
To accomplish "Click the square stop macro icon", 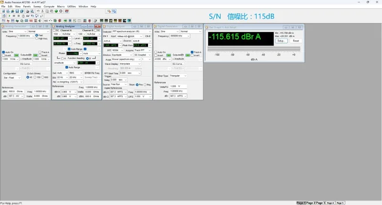I will pos(19,16).
